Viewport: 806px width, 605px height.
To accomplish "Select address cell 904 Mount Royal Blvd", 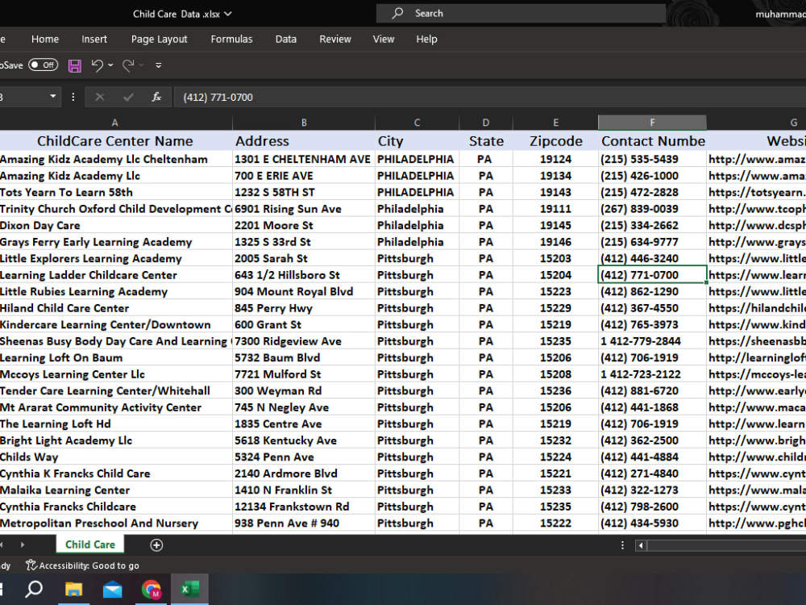I will (304, 292).
